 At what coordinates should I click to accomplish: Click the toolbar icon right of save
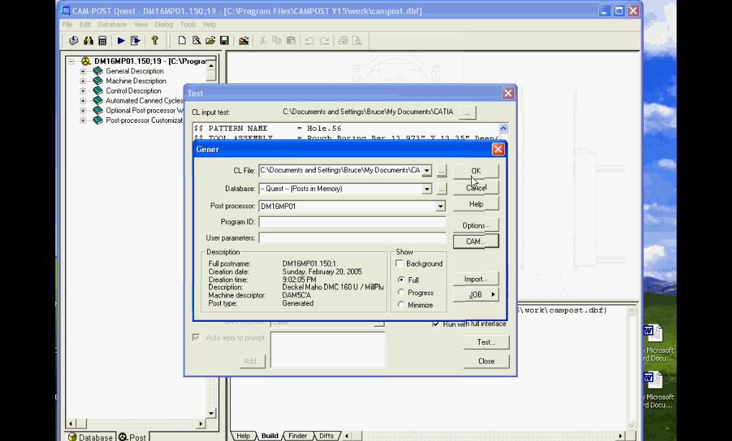[243, 40]
